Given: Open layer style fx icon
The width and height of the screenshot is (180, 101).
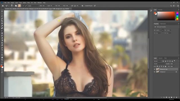Looking at the screenshot, I should [164, 97].
